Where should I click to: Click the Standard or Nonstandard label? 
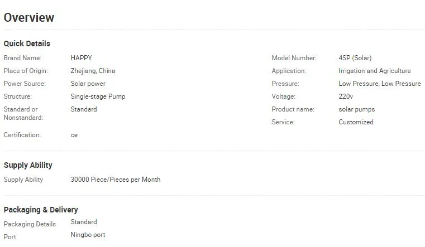23,113
